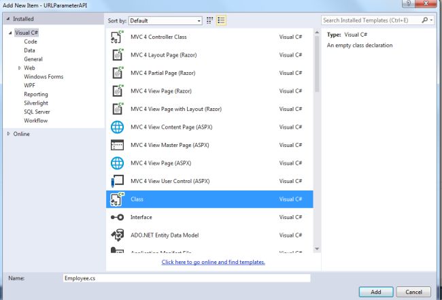Click the MVC 4 Layout Page (Razor) icon

pyautogui.click(x=117, y=55)
